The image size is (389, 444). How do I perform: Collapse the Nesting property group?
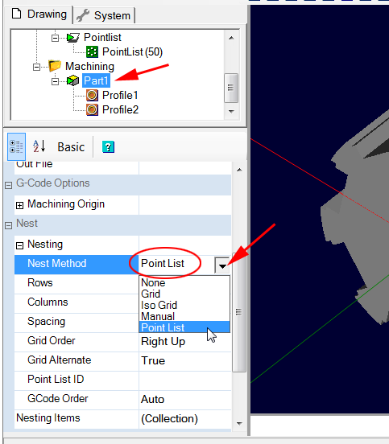[x=19, y=245]
